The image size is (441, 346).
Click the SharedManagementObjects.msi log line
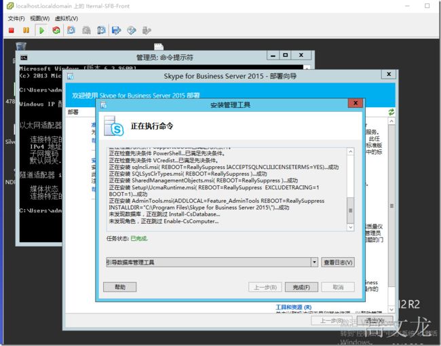click(203, 180)
